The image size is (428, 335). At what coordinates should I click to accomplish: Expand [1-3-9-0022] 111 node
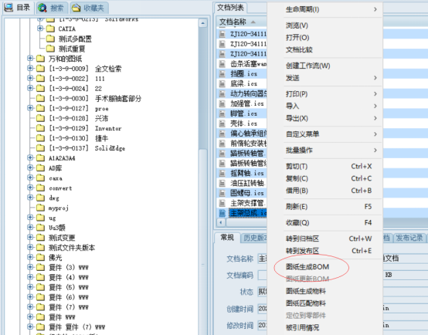pos(30,78)
